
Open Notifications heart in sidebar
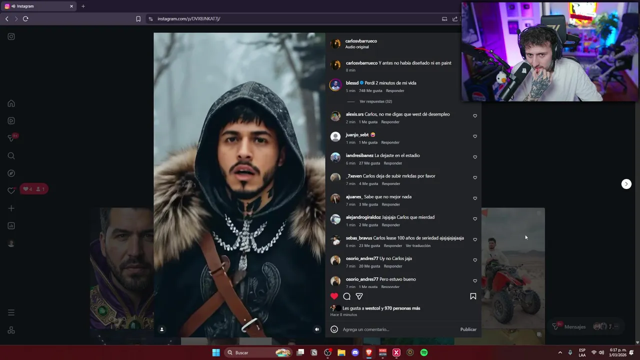[x=11, y=190]
